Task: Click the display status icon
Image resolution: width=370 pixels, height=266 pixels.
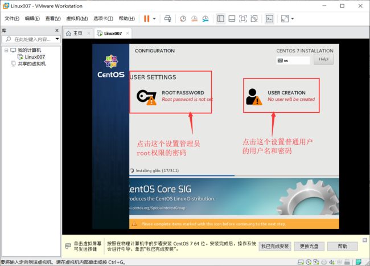Action: 347,262
